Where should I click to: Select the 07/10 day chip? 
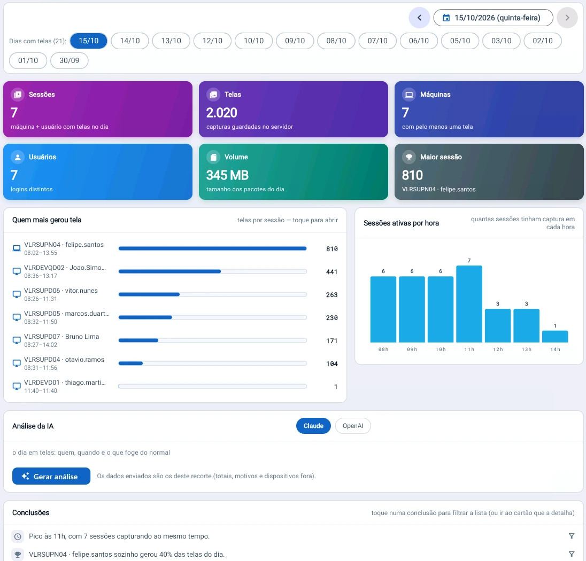point(377,41)
